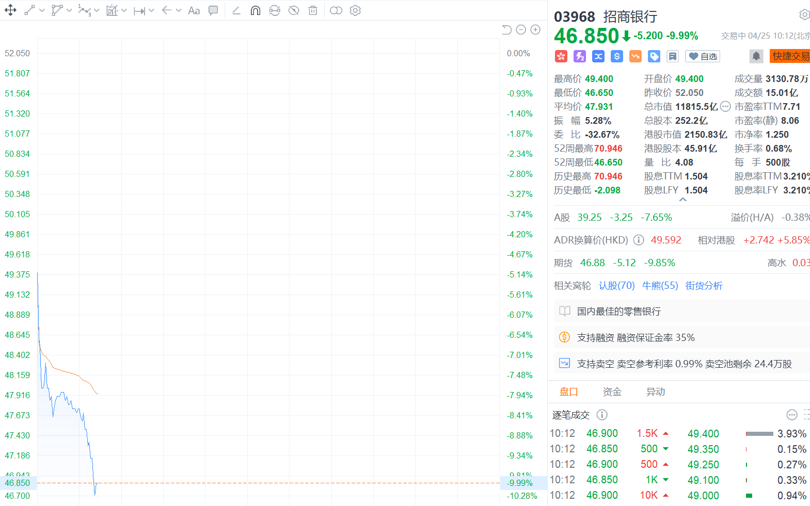Image resolution: width=810 pixels, height=506 pixels.
Task: Switch to the 资金 tab
Action: point(612,392)
